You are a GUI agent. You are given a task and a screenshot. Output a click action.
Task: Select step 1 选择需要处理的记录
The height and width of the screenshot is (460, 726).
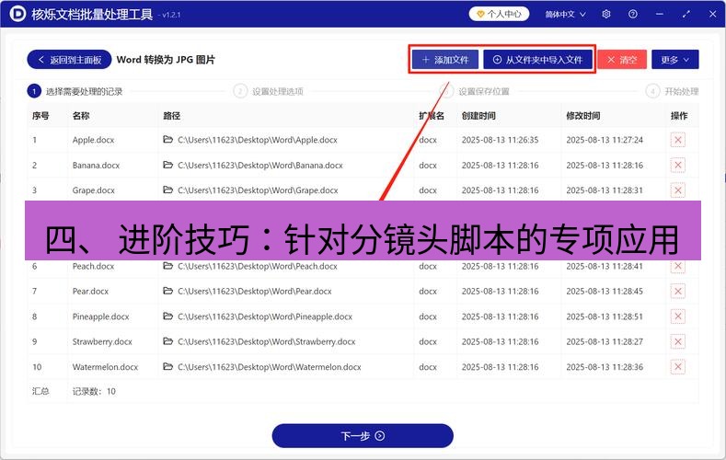pyautogui.click(x=75, y=91)
